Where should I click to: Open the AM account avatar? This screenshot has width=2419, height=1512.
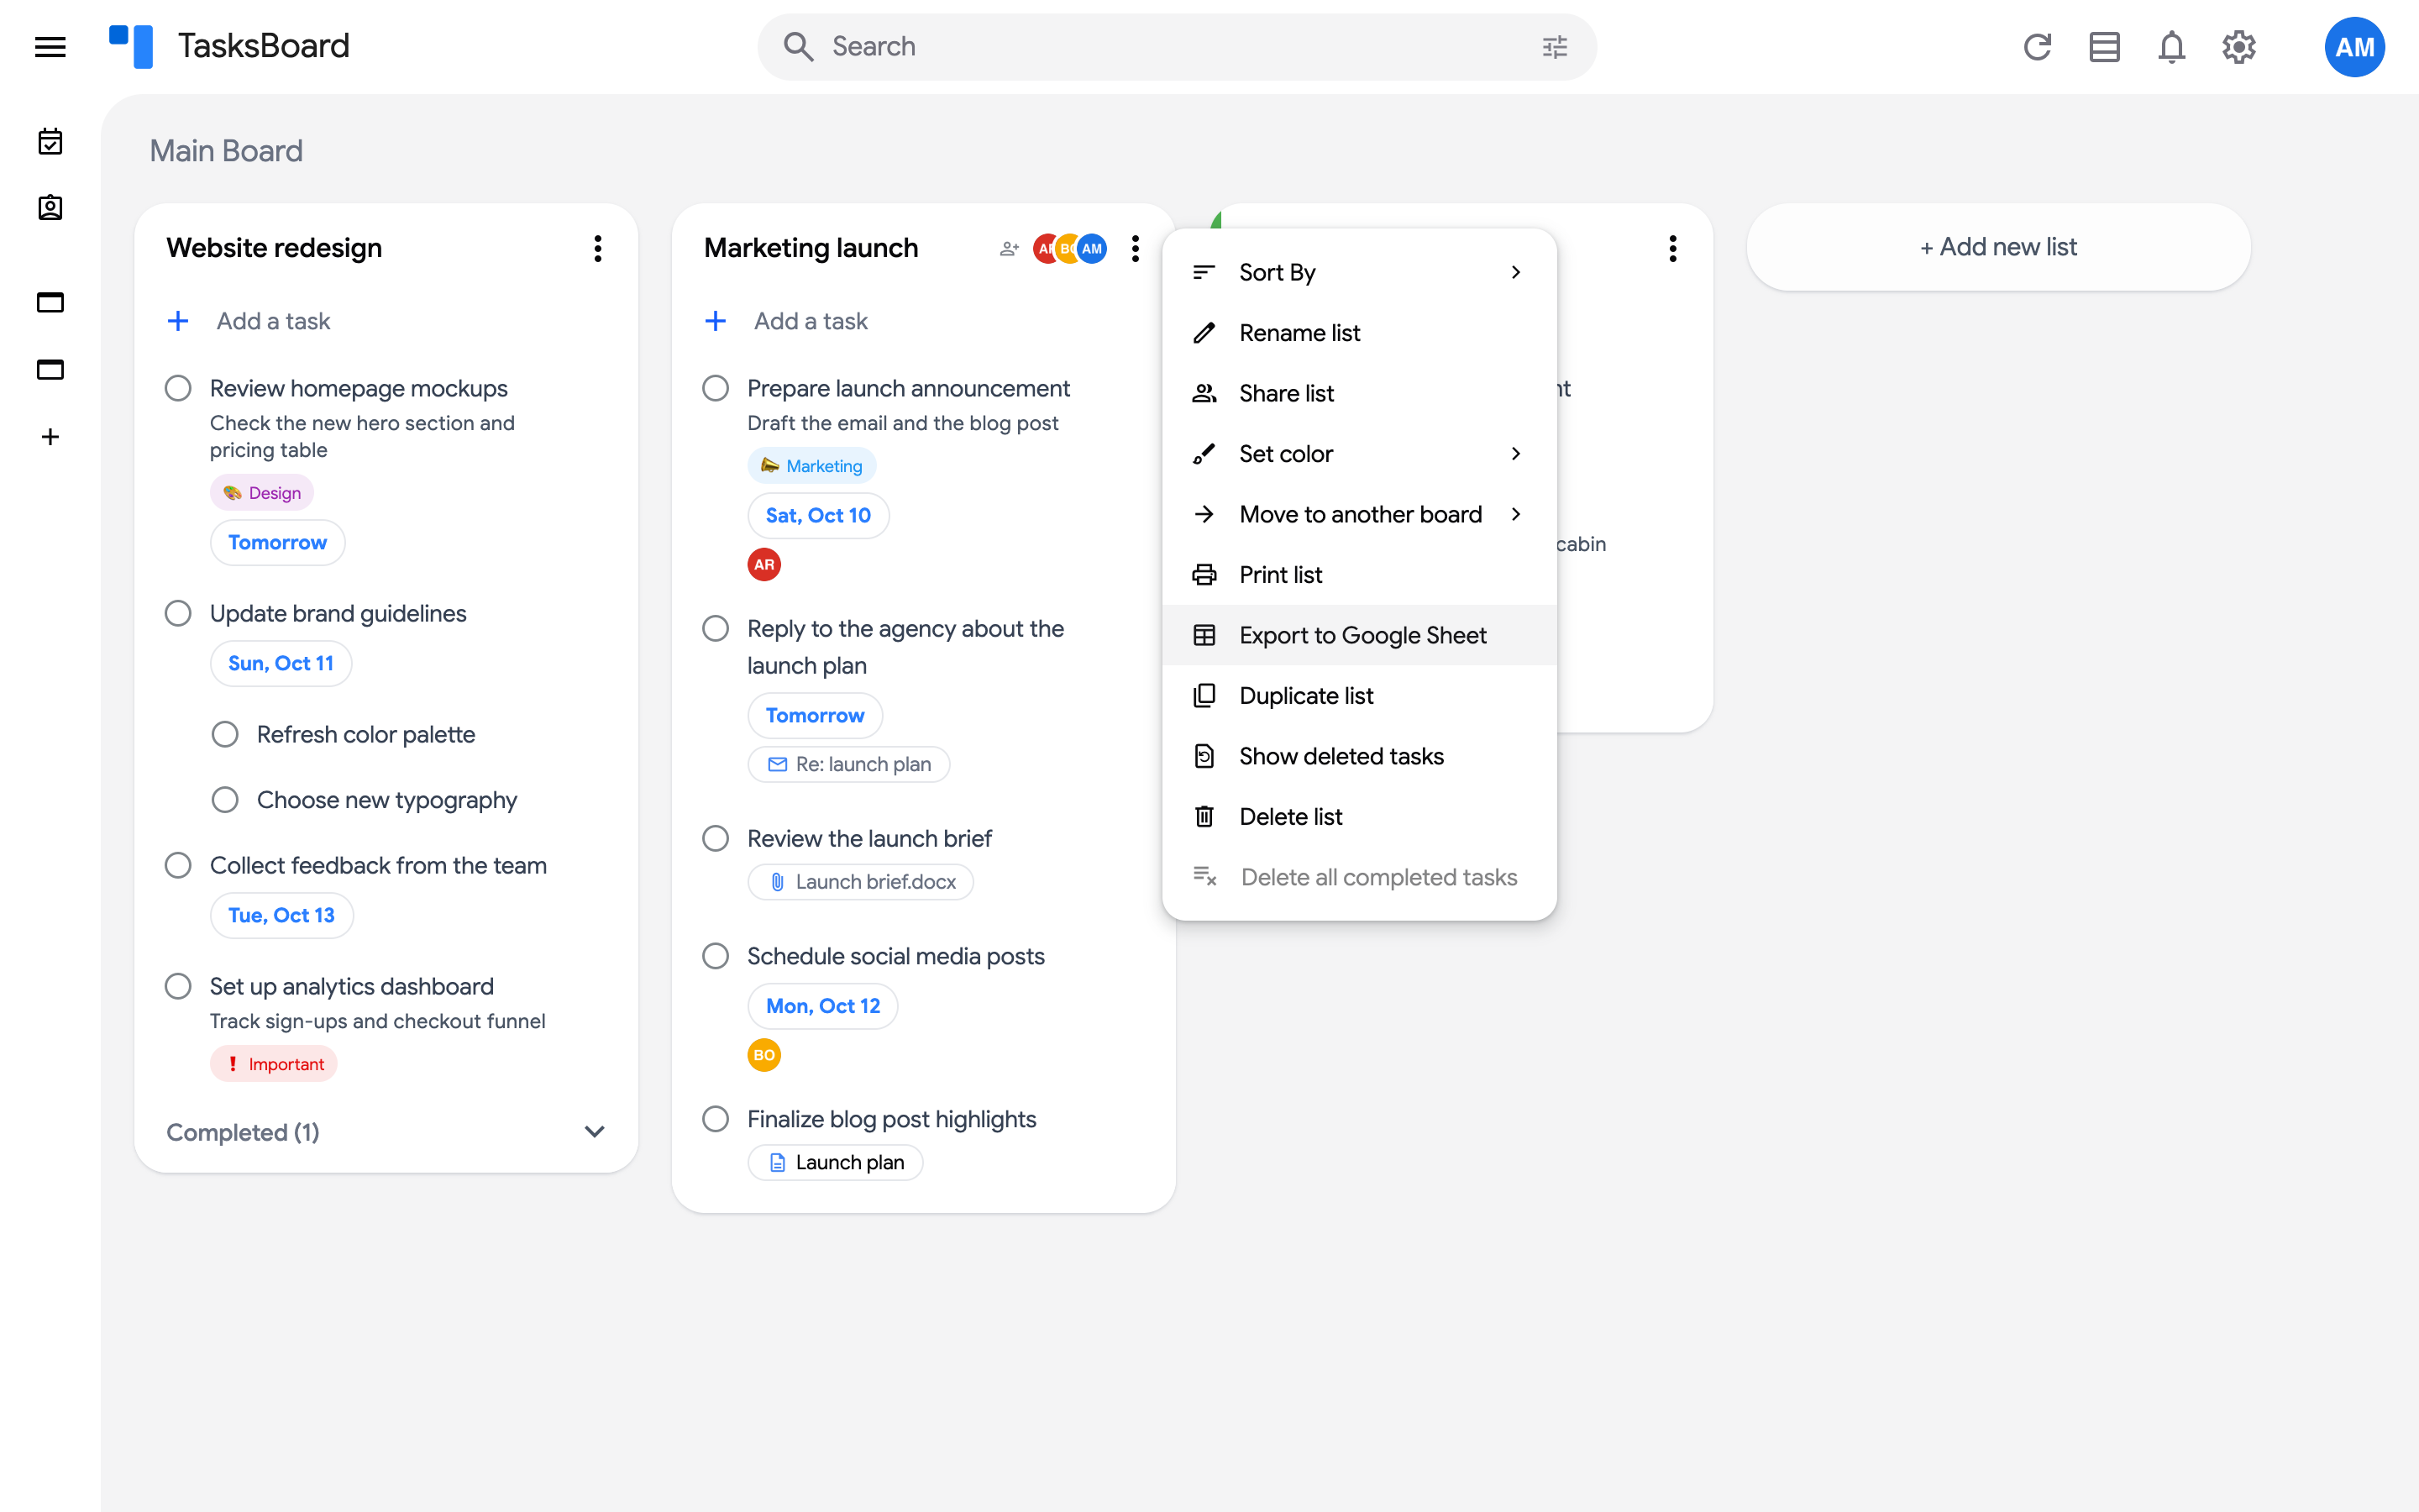point(2354,47)
